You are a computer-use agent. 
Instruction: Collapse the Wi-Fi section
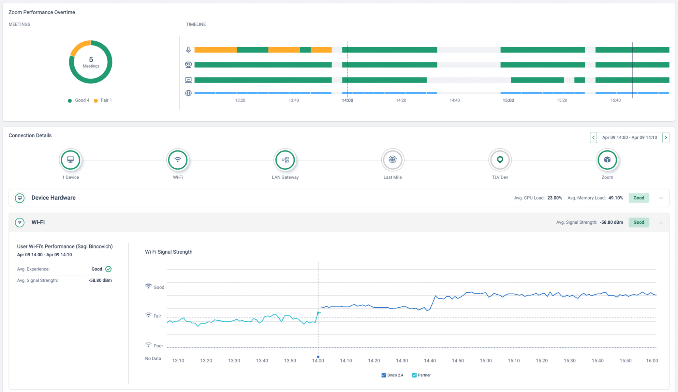tap(661, 223)
